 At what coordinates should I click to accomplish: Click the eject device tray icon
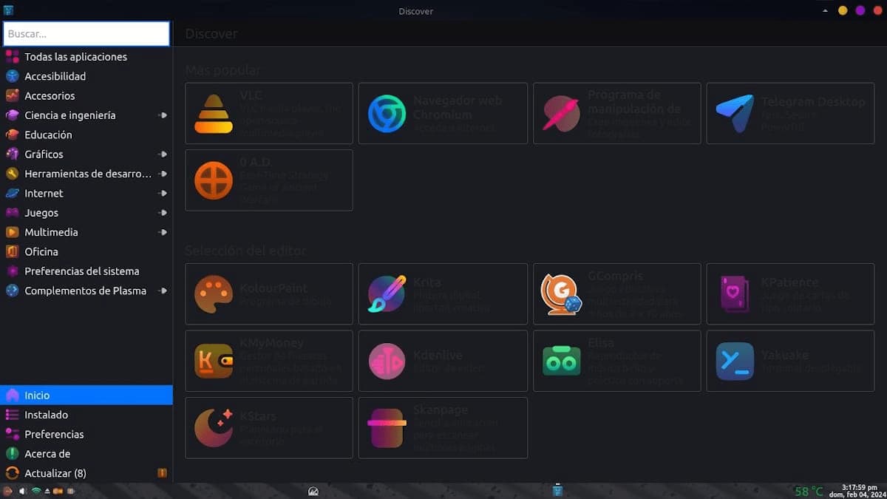tap(47, 491)
